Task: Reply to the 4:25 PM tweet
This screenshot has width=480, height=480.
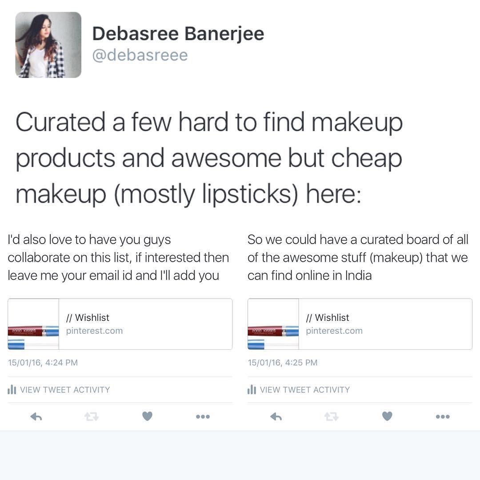Action: coord(276,416)
